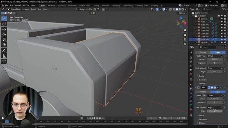Switch perspective/orthographic grid gizmo icon
Image resolution: width=228 pixels, height=128 pixels.
coord(185,44)
